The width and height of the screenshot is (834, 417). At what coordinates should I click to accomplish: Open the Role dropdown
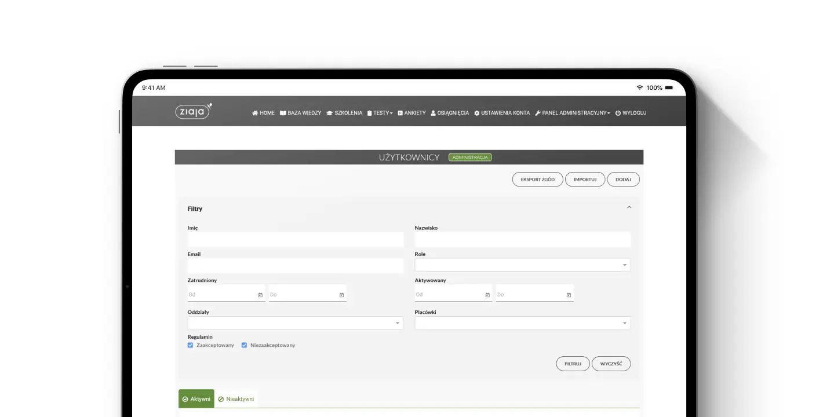pos(624,265)
